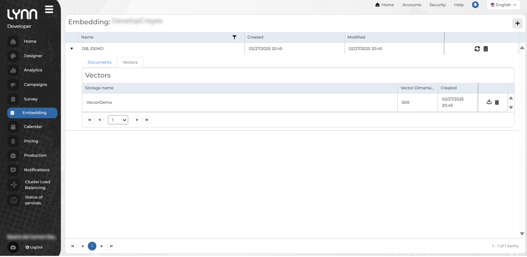Refresh the DB_DEMO embedding
Viewport: 527px width, 257px height.
point(477,49)
